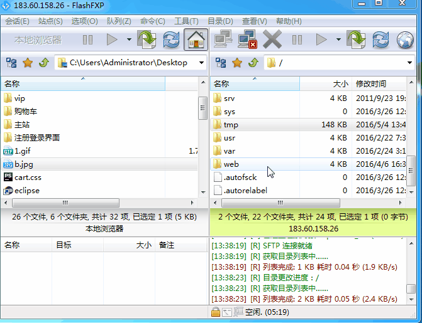Image resolution: width=422 pixels, height=323 pixels.
Task: Click the Disconnect icon with red X
Action: pyautogui.click(x=247, y=40)
